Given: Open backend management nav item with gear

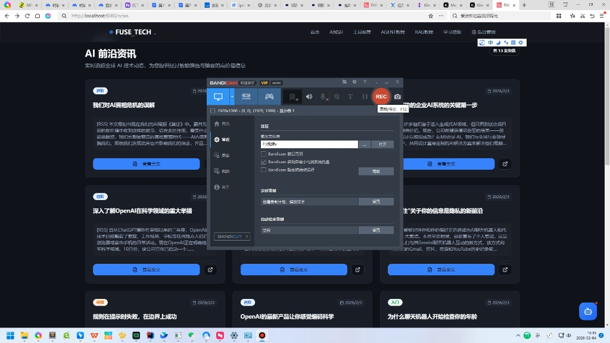Looking at the screenshot, I should point(484,32).
